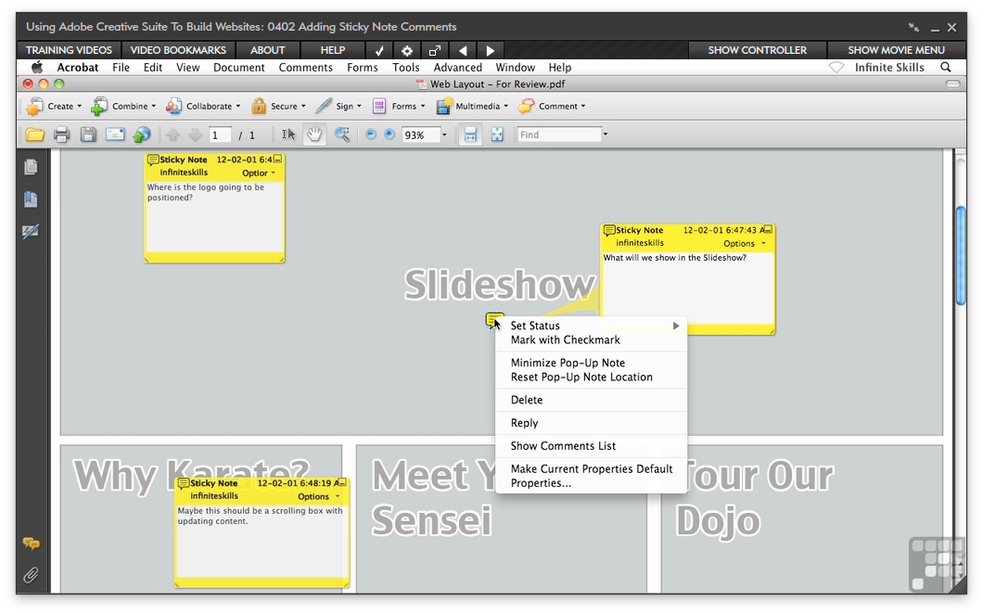
Task: Open the Comments panel speech bubbles icon
Action: click(x=31, y=544)
